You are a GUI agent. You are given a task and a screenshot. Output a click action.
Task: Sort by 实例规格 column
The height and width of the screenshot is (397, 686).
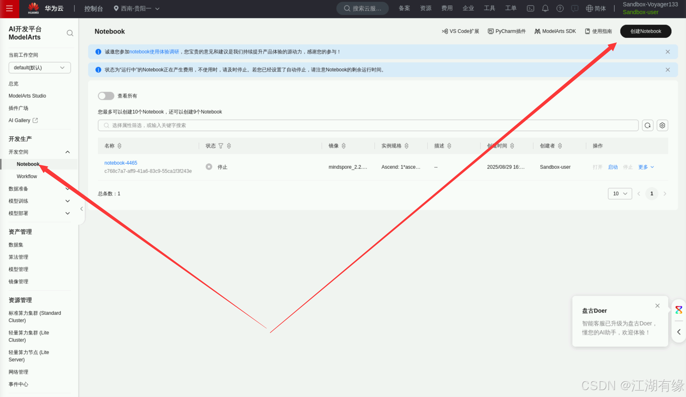(407, 146)
